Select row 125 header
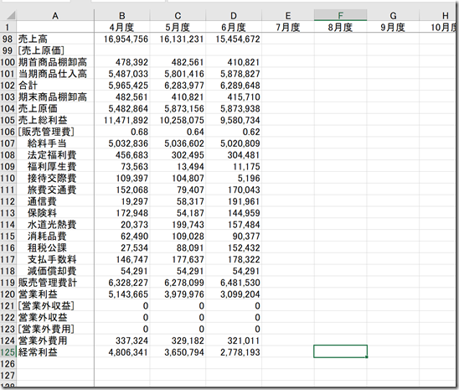The width and height of the screenshot is (459, 390). click(8, 352)
